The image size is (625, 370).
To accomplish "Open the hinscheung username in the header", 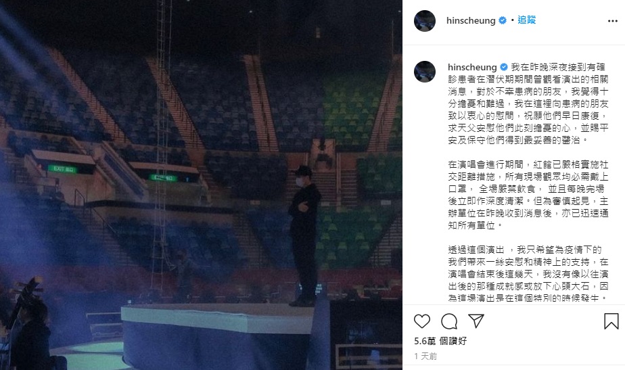I will click(471, 20).
